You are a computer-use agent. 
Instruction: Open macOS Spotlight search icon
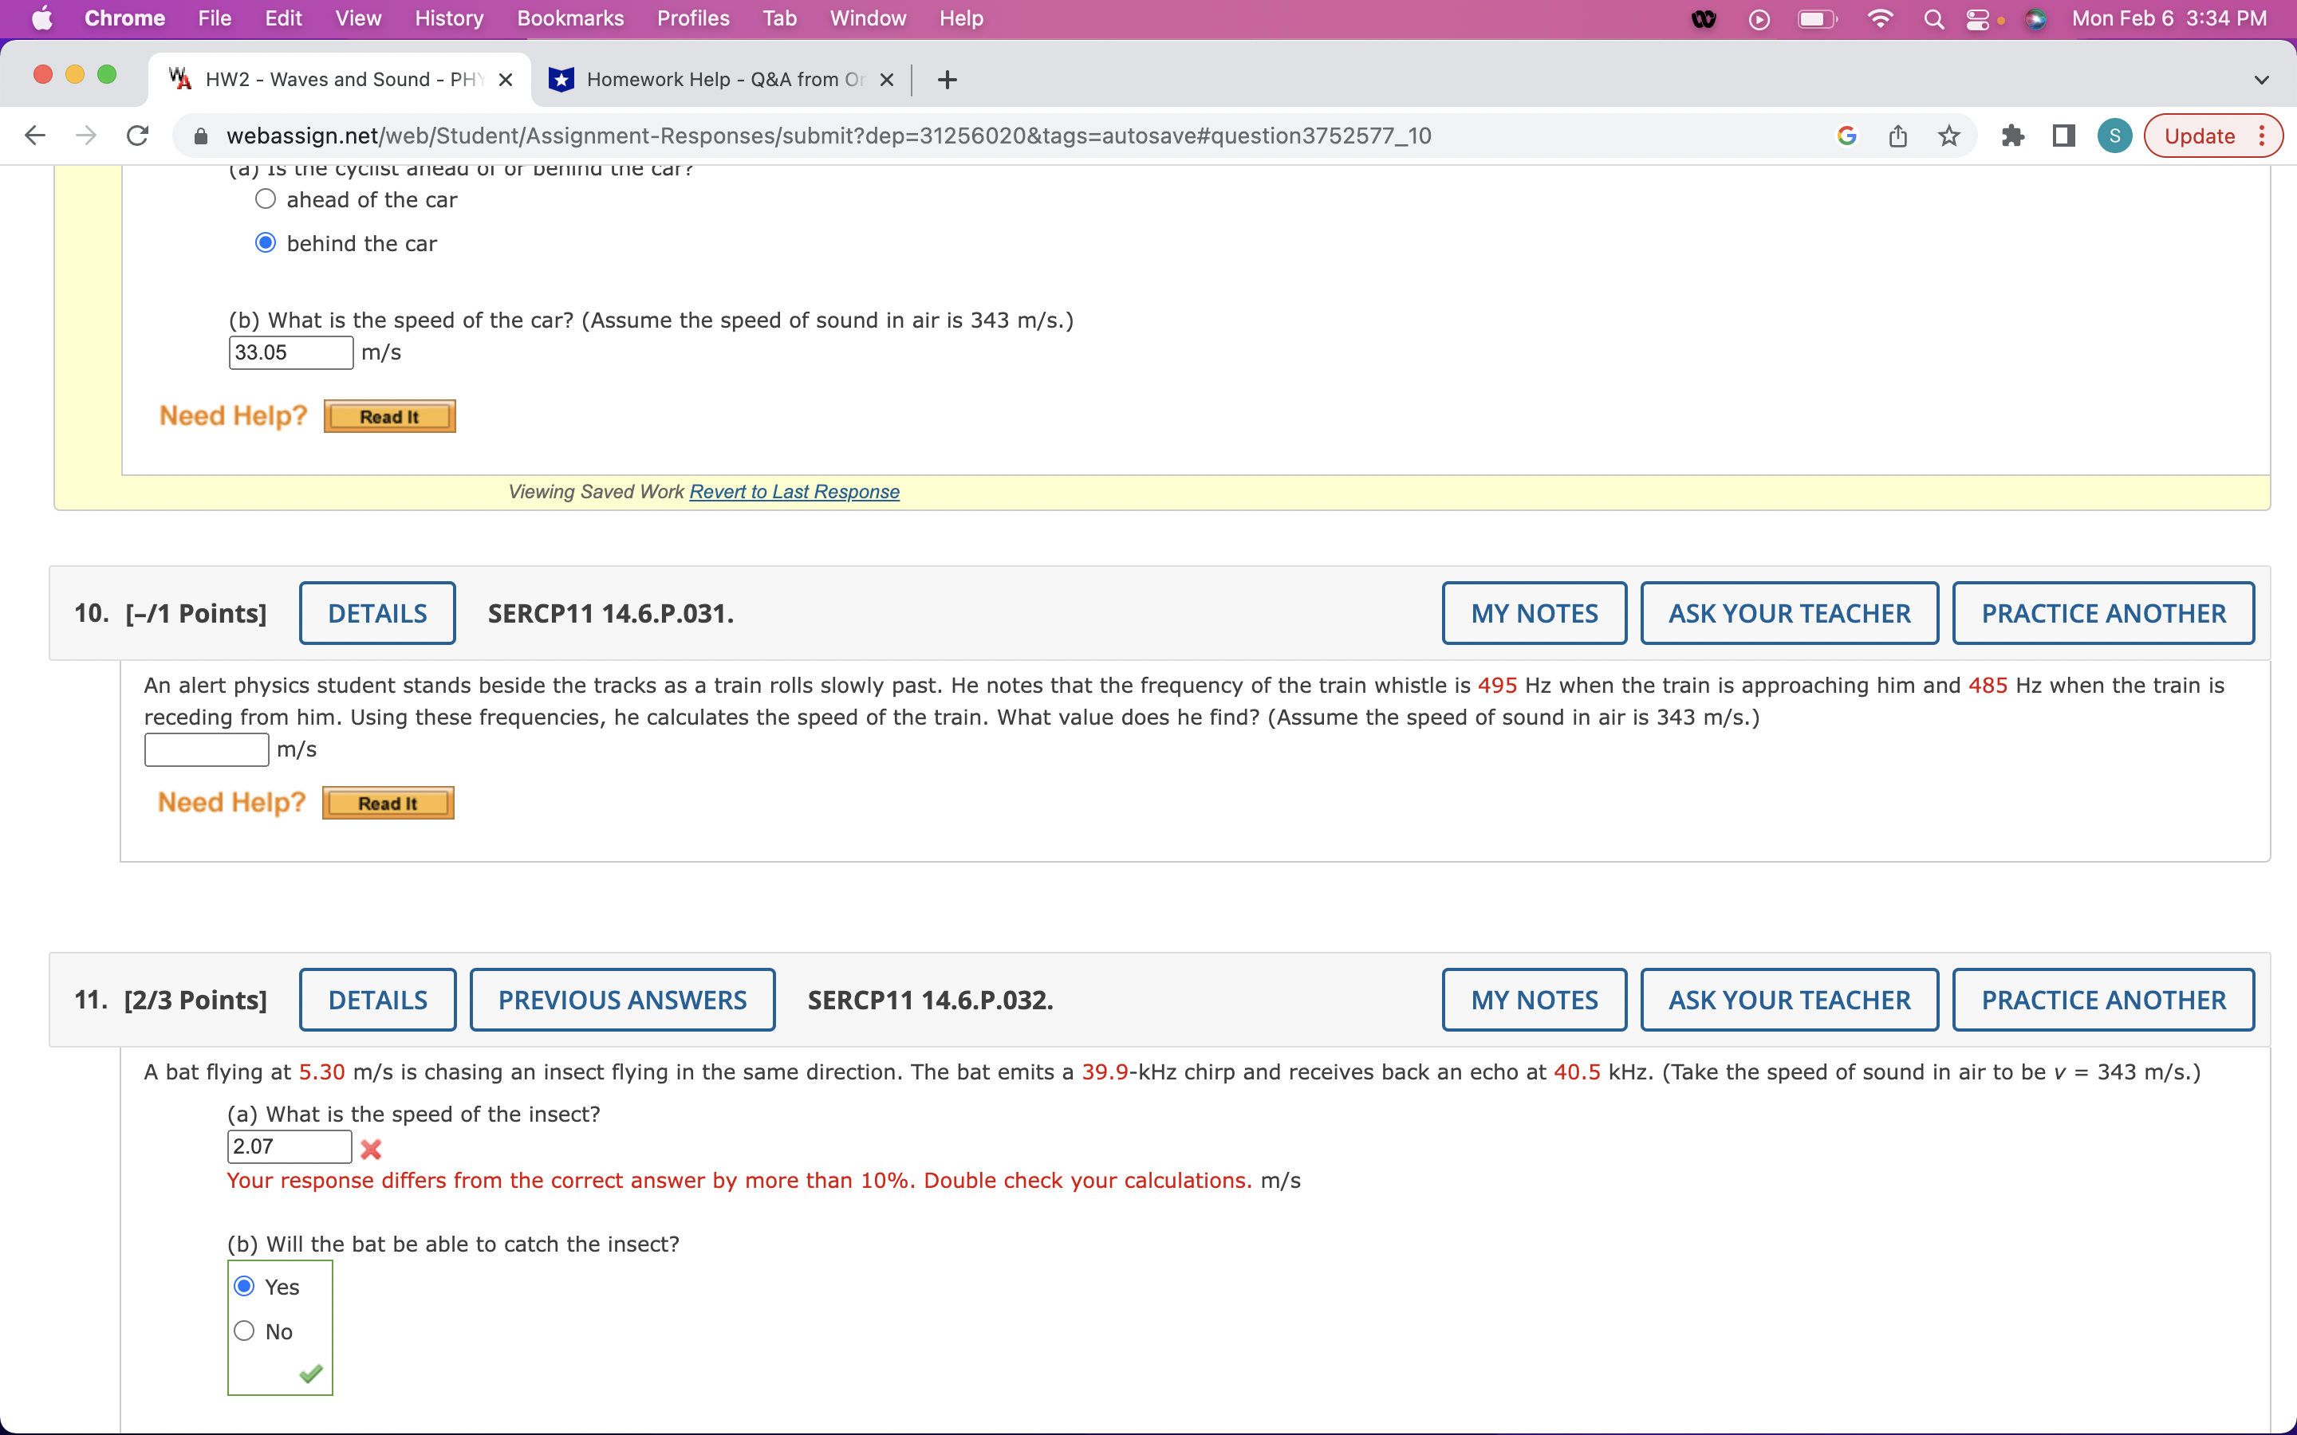[x=1933, y=19]
